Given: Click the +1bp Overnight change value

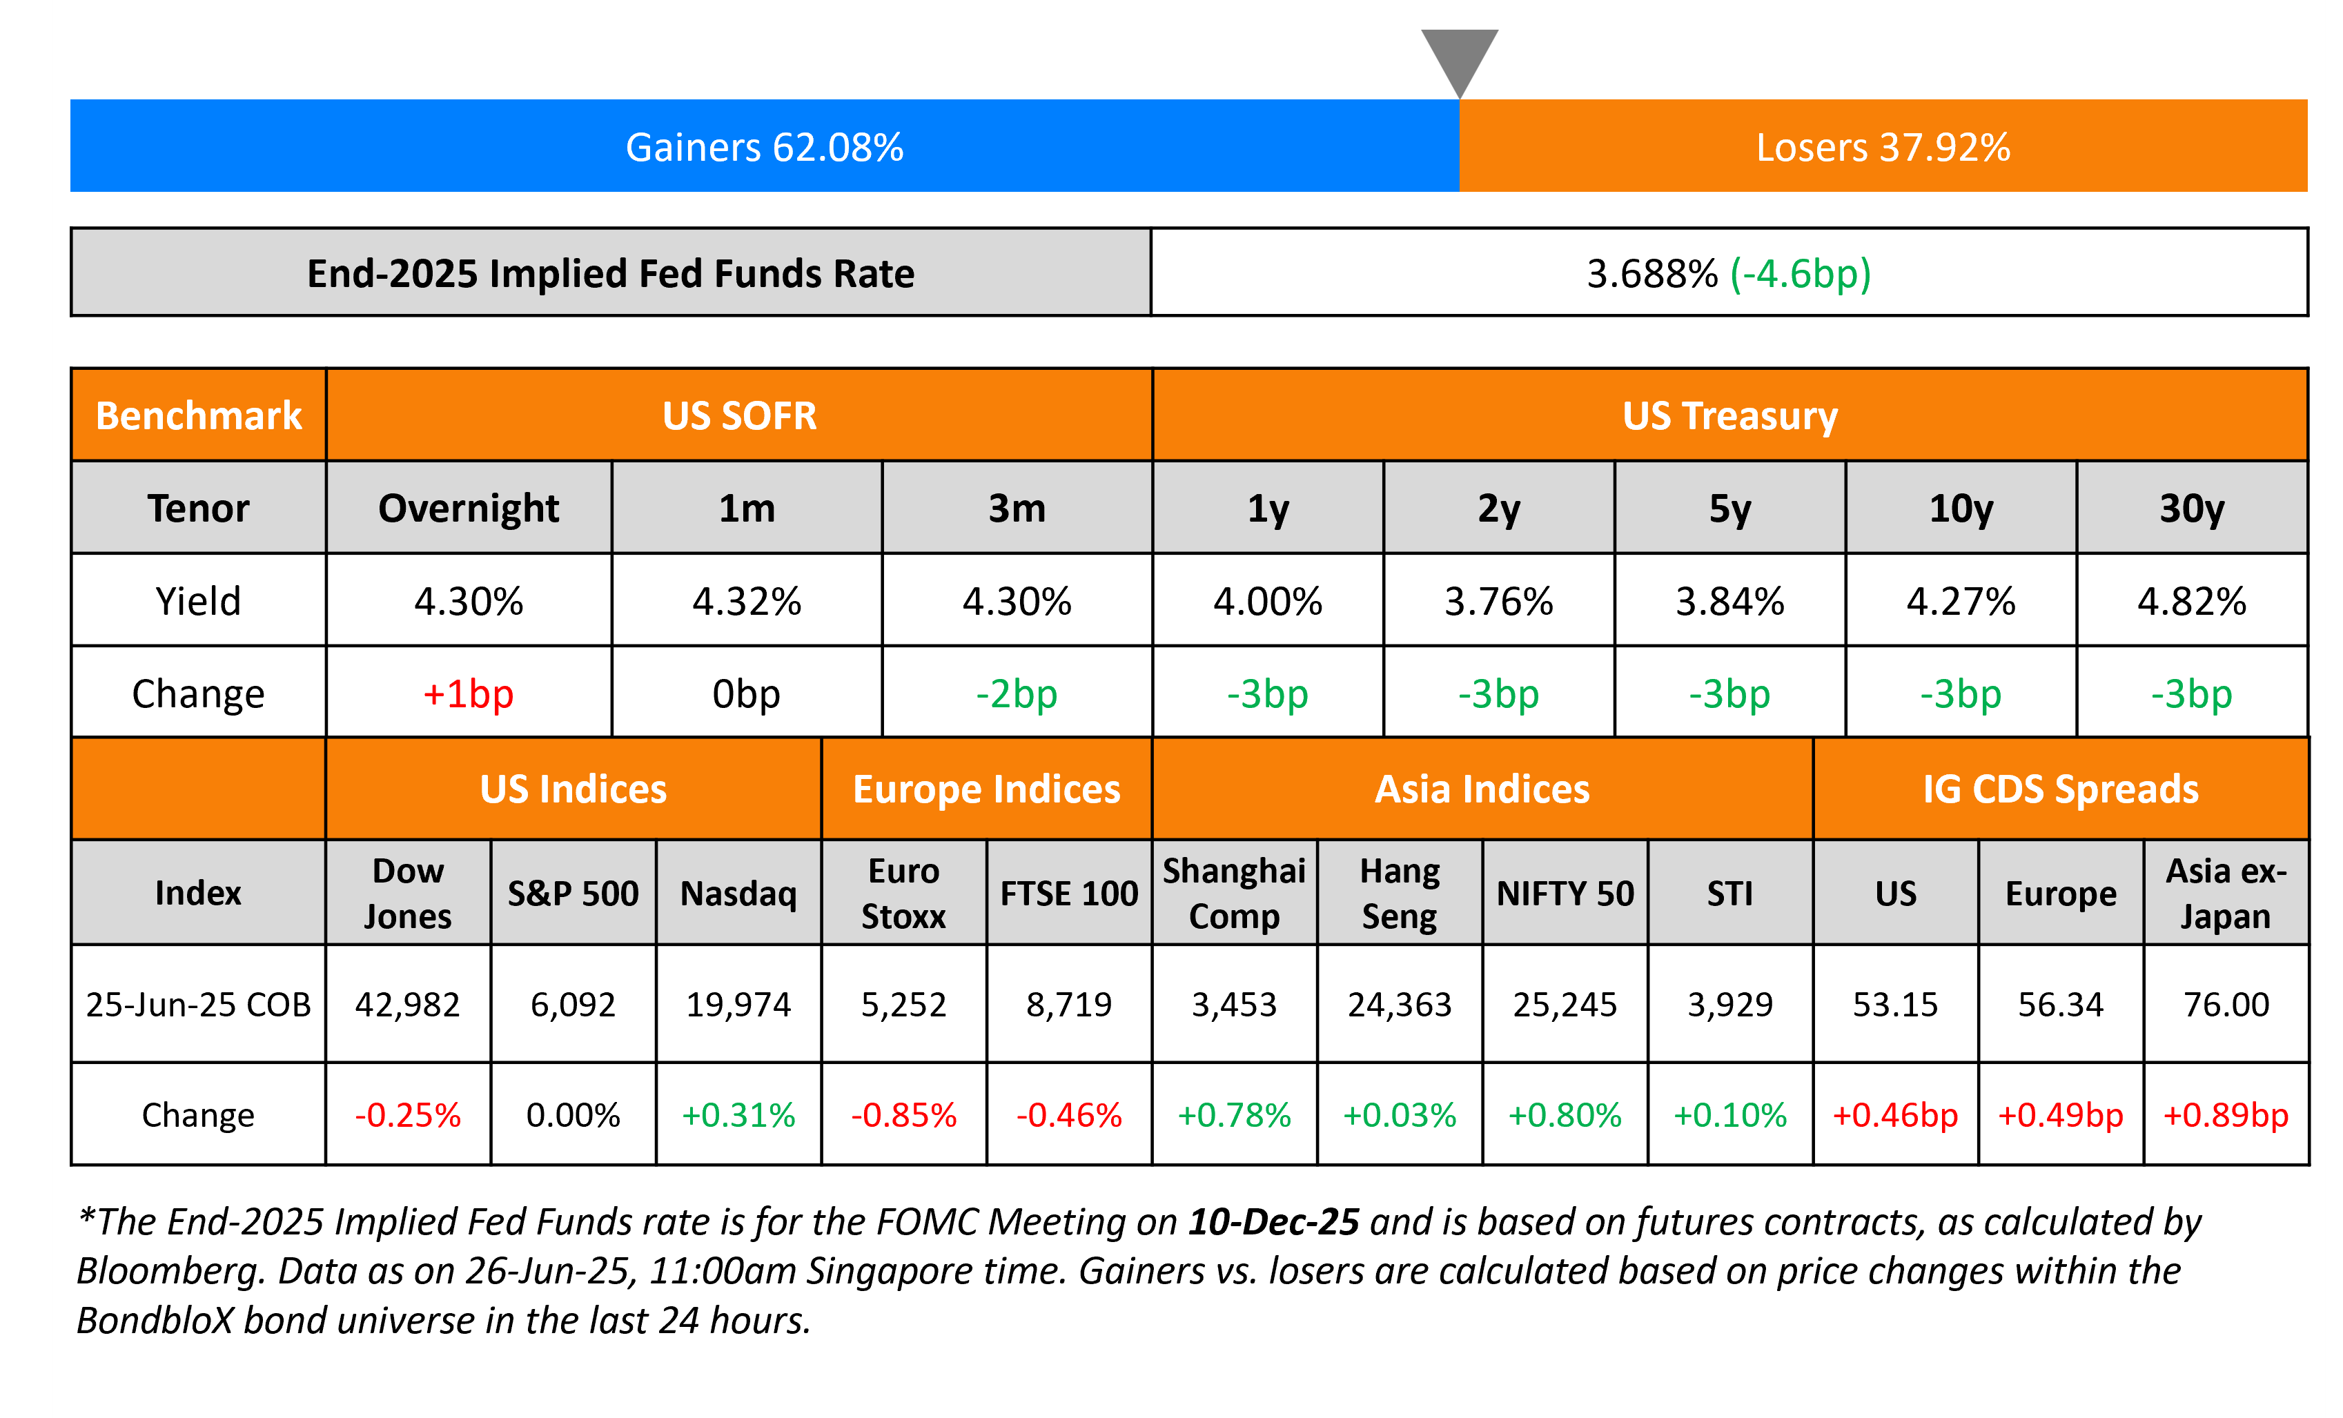Looking at the screenshot, I should click(468, 693).
